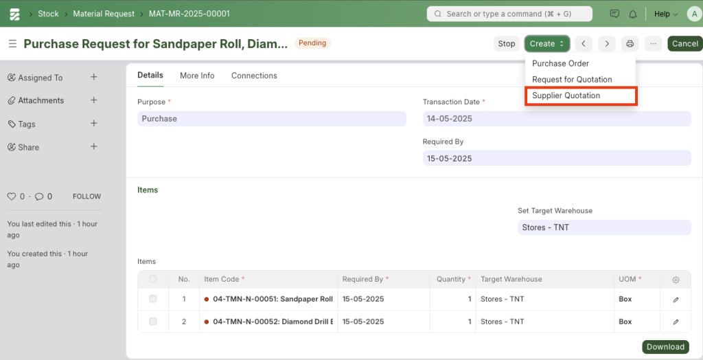Click the Tags label icon
Viewport: 703px width, 360px height.
pos(12,124)
